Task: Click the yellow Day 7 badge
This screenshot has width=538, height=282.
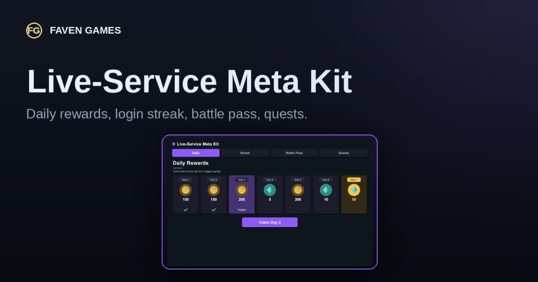Action: pyautogui.click(x=354, y=179)
